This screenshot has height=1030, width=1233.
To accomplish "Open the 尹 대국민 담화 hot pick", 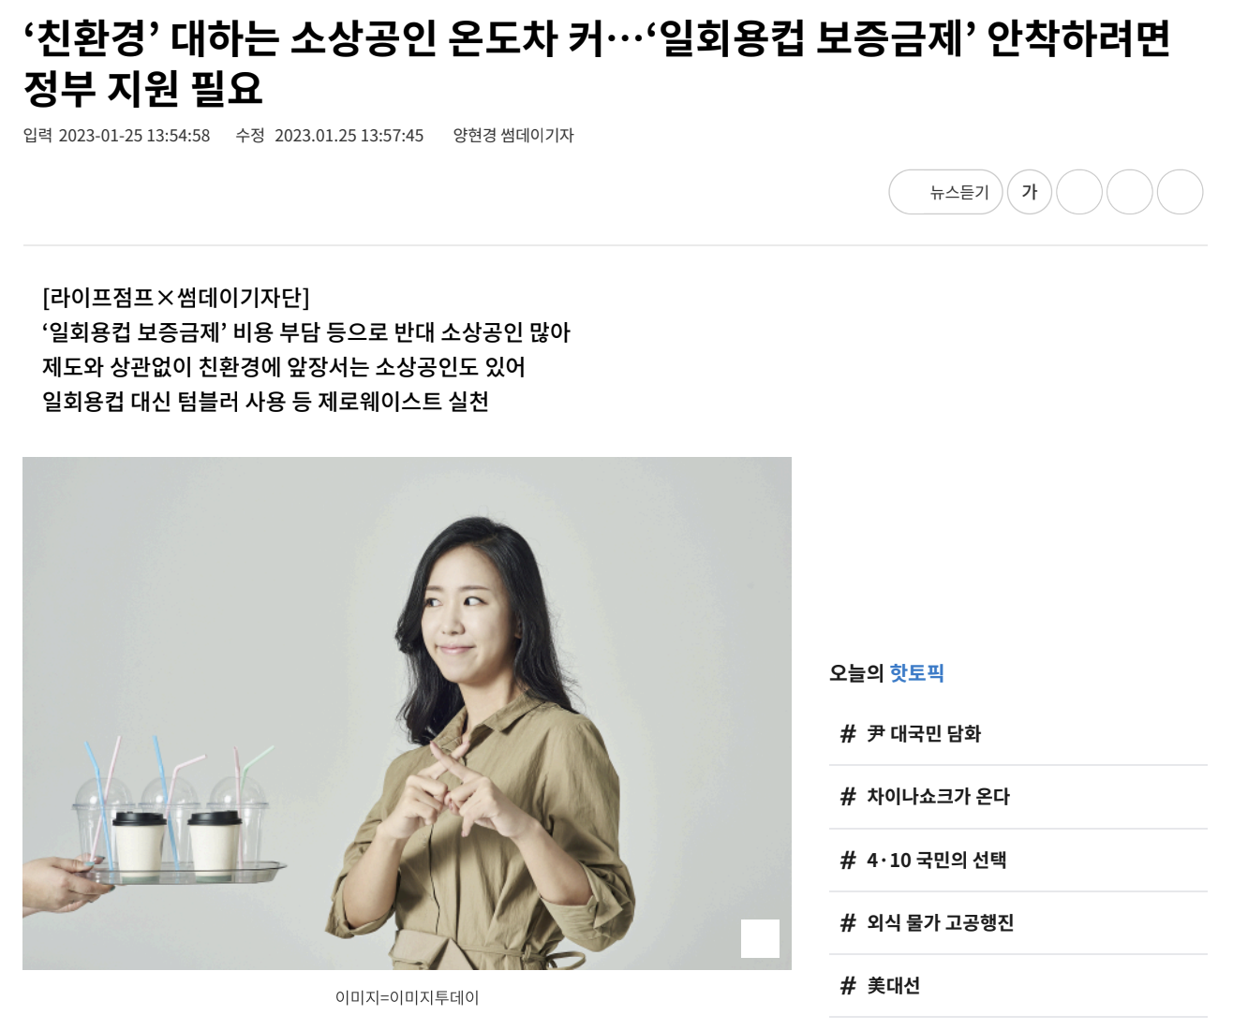I will pyautogui.click(x=923, y=734).
